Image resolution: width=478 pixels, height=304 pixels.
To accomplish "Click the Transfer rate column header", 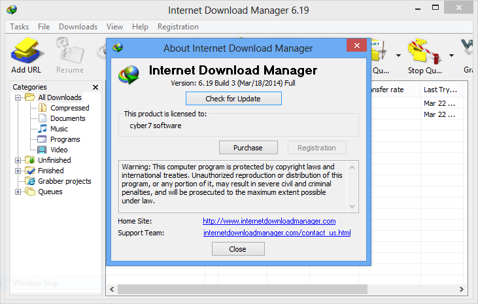I will click(396, 90).
